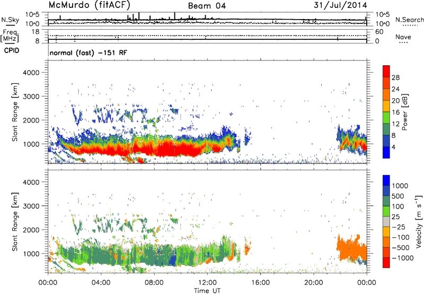This screenshot has height=294, width=424.
Task: Click the '4' power colorbar label
Action: (x=393, y=147)
